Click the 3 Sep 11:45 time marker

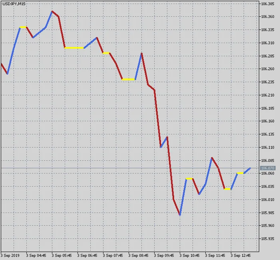(x=215, y=255)
